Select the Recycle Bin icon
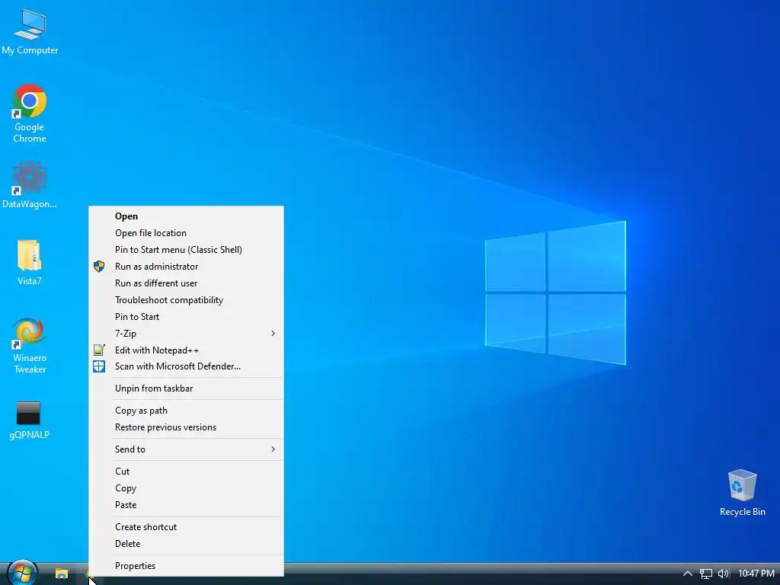 [x=742, y=493]
